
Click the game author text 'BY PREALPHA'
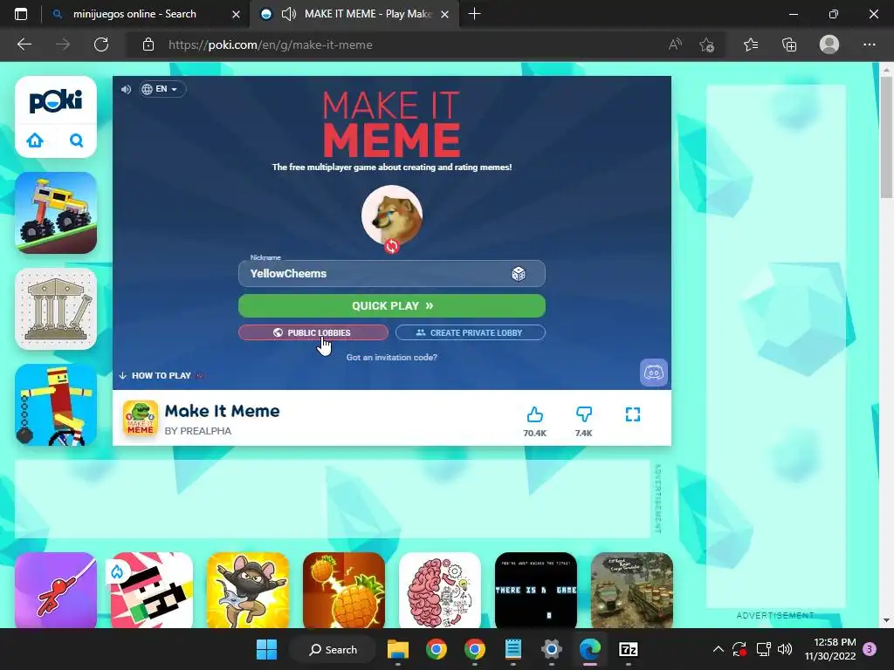coord(198,431)
